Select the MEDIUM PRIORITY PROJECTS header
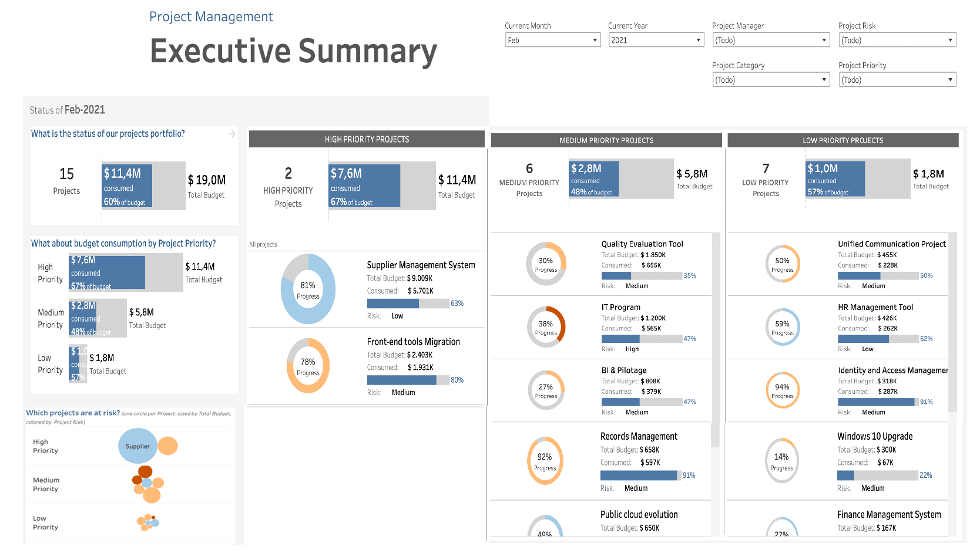 (606, 140)
